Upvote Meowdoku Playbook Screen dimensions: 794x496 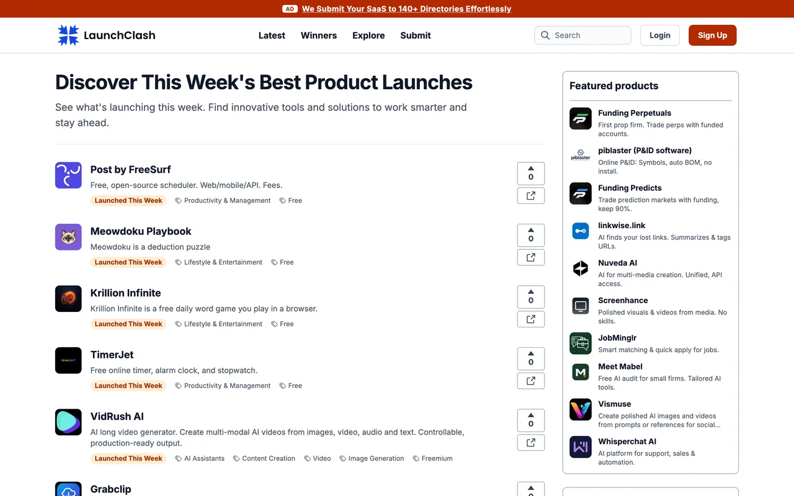coord(531,235)
